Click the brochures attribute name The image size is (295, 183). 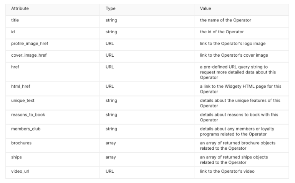pos(21,143)
